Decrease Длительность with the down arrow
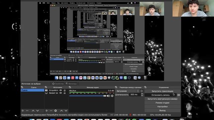214x120 pixels. click(x=142, y=96)
